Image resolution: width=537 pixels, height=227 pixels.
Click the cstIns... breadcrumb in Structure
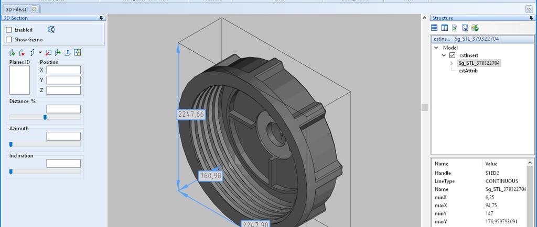[442, 39]
